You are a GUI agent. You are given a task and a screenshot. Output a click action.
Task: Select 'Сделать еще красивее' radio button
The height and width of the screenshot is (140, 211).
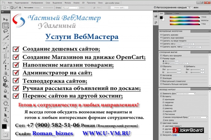tap(161, 38)
